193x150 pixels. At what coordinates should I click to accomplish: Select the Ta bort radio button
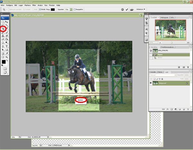(x=24, y=9)
